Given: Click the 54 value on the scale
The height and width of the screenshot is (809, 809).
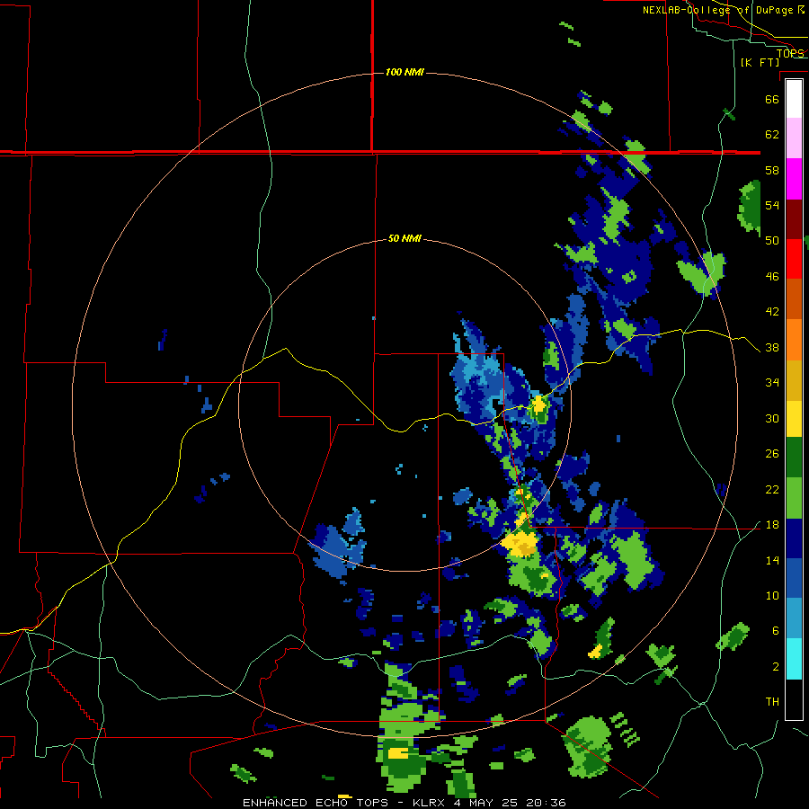Looking at the screenshot, I should 772,205.
